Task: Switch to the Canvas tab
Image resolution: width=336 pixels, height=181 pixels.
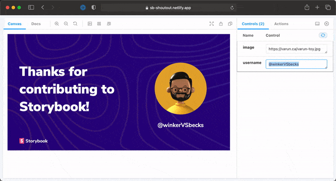Action: [15, 24]
